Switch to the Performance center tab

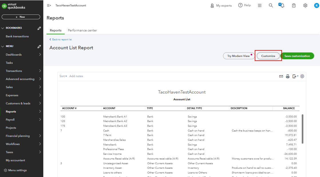click(82, 30)
